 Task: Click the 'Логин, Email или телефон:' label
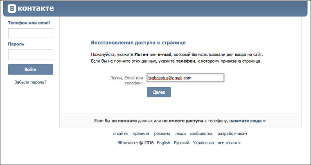coord(126,80)
